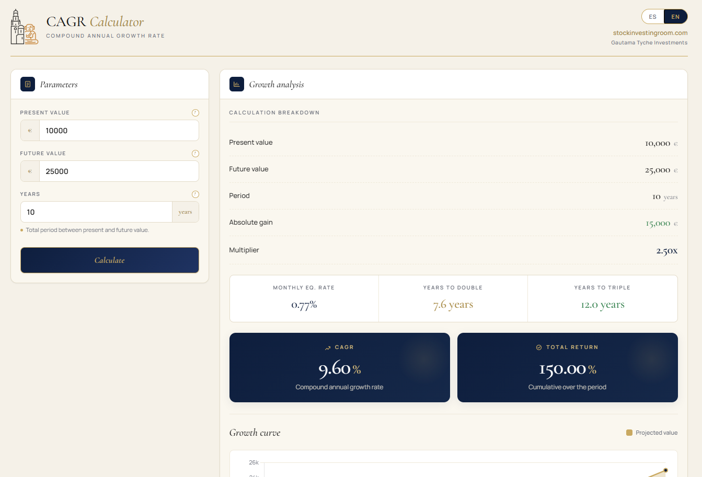
Task: Click the Total Return checkmark icon
Action: [539, 347]
